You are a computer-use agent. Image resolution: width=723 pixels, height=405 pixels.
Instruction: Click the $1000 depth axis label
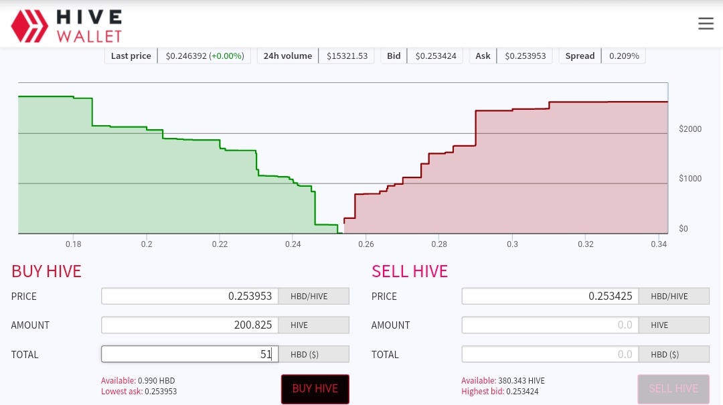pos(690,179)
